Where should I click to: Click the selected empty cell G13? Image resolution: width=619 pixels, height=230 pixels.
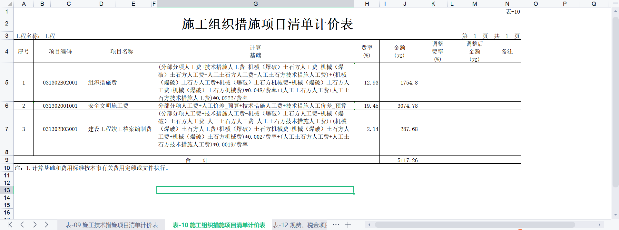[x=255, y=190]
